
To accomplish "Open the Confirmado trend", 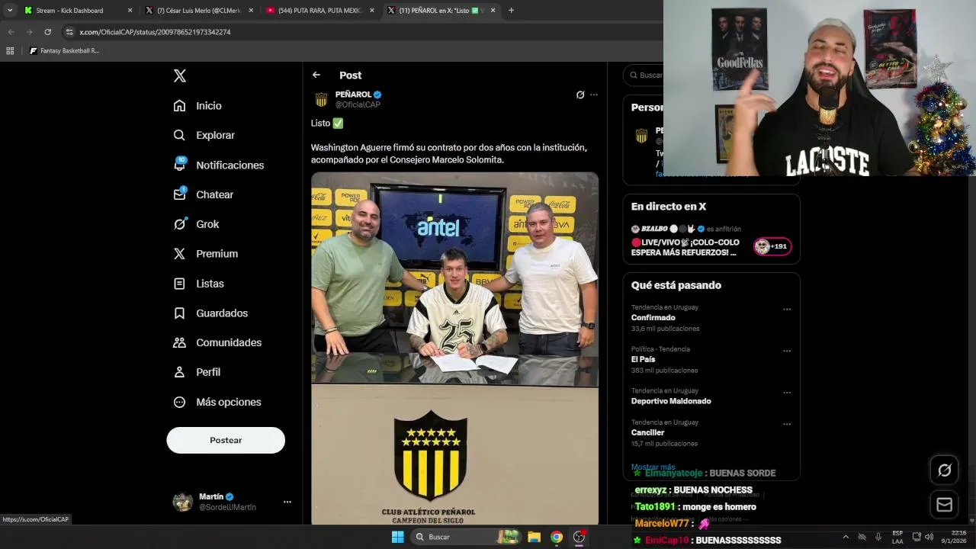I will coord(653,317).
